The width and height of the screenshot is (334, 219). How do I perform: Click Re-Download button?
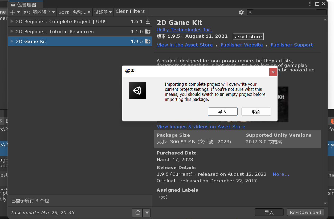306,212
